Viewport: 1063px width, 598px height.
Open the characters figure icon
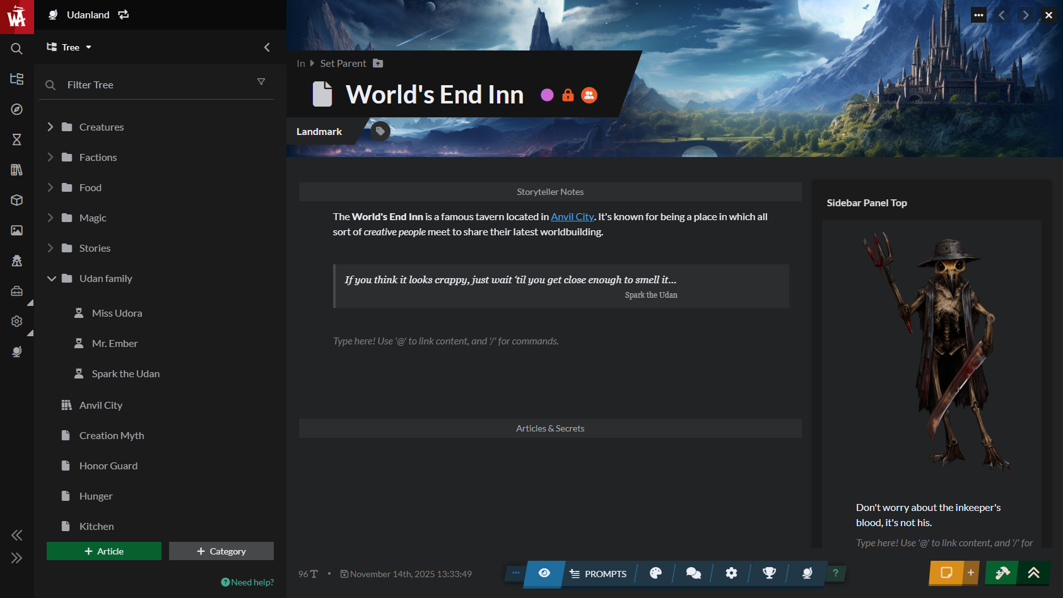pyautogui.click(x=17, y=261)
